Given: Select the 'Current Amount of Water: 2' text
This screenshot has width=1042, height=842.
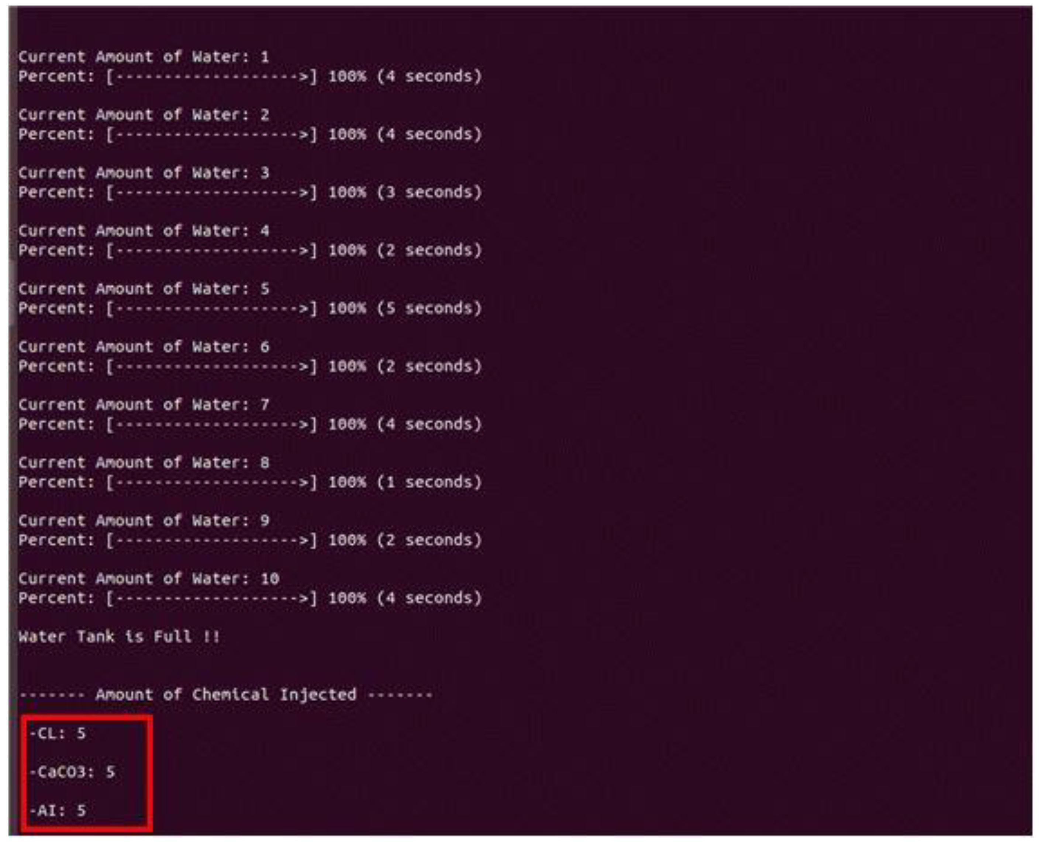Looking at the screenshot, I should point(144,115).
